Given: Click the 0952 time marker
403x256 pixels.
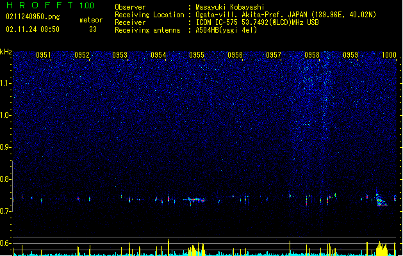Looking at the screenshot, I should [x=82, y=55].
